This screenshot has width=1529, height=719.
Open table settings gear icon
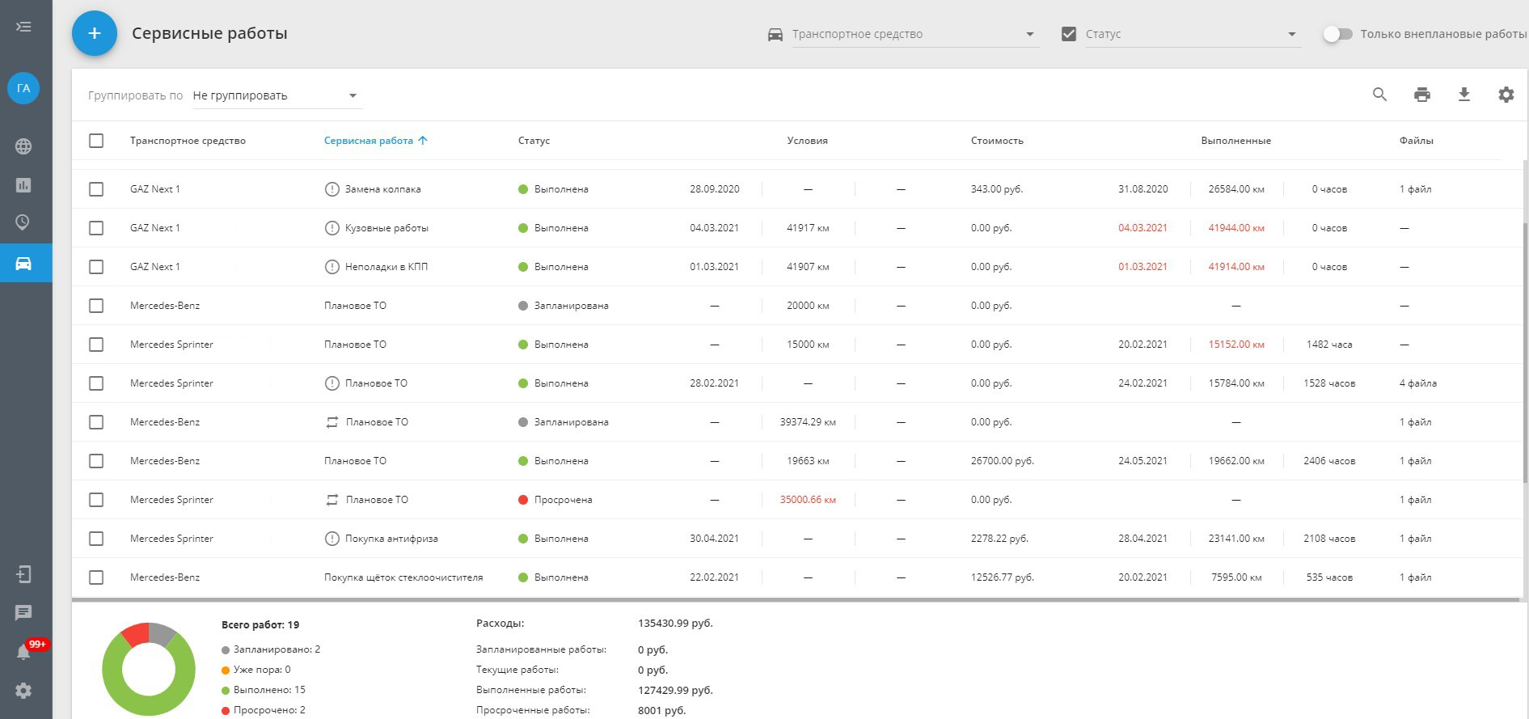pyautogui.click(x=1506, y=95)
